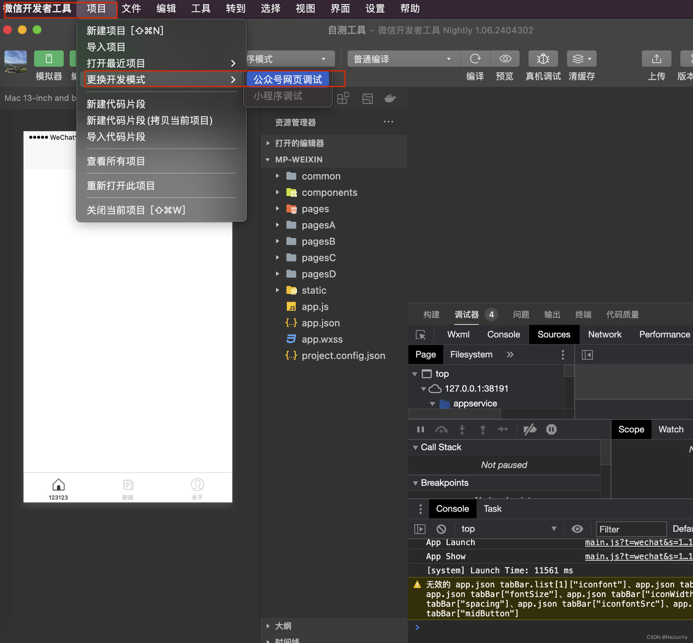Expand the static folder
This screenshot has height=643, width=693.
click(x=277, y=290)
